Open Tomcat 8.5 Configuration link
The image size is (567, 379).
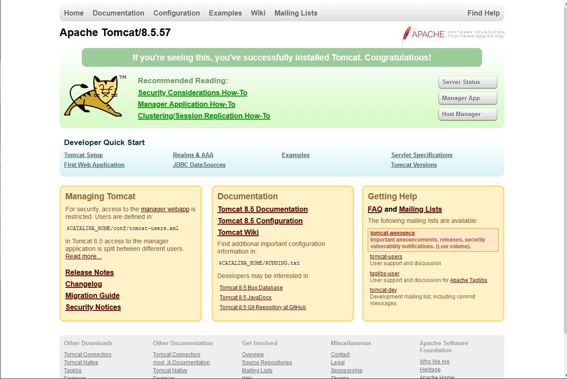[260, 221]
